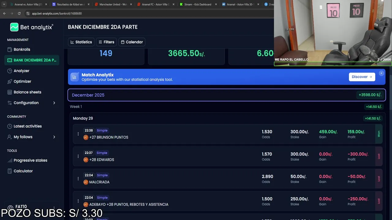This screenshot has width=392, height=220.
Task: Click the address bar URL
Action: click(57, 13)
